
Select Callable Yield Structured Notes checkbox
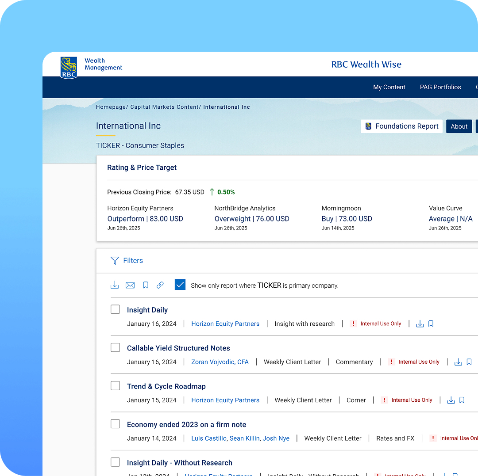(115, 347)
